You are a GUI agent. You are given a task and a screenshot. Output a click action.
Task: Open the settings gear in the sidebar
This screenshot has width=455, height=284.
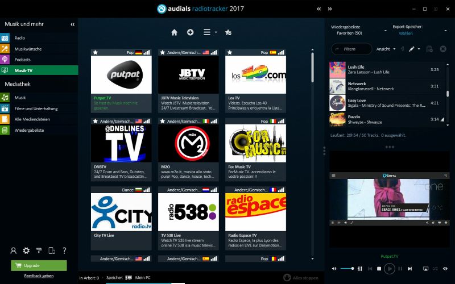26,250
